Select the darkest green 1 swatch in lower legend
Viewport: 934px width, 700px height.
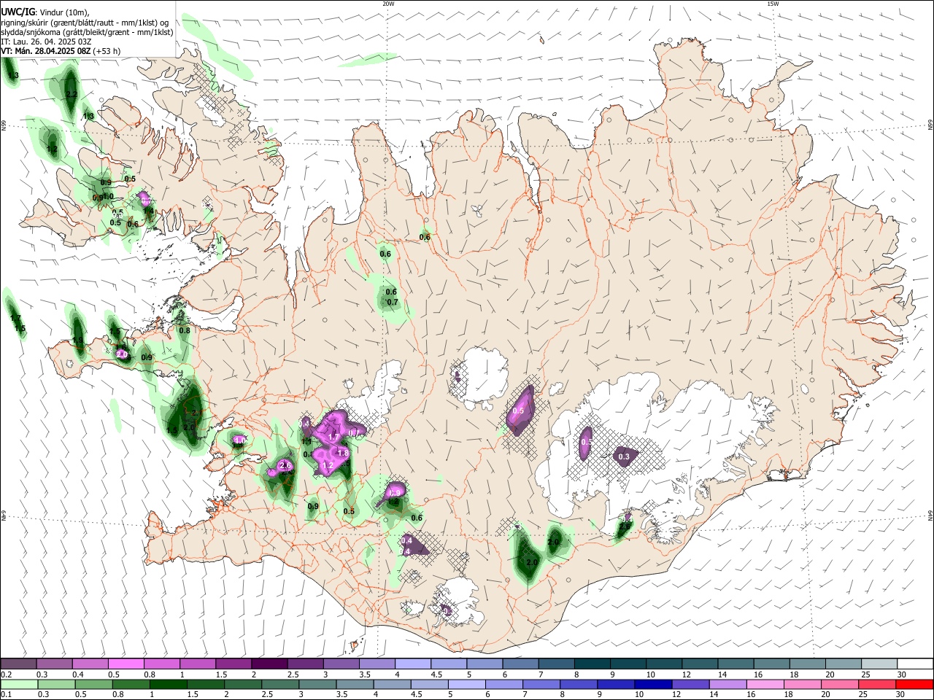(168, 684)
